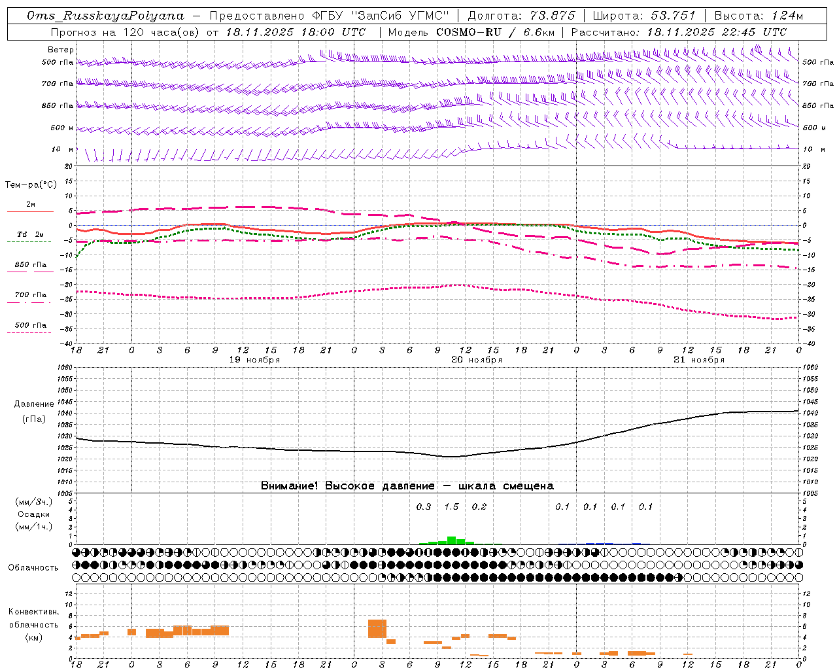Click the (гПа) unit label under Давление
837x670 pixels.
(x=34, y=419)
